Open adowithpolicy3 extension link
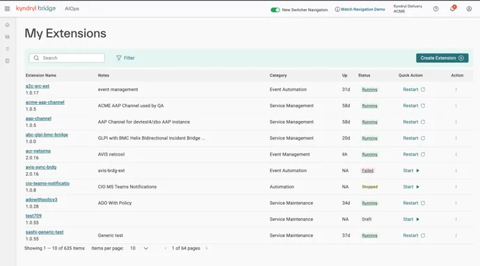This screenshot has width=480, height=266. tap(41, 199)
